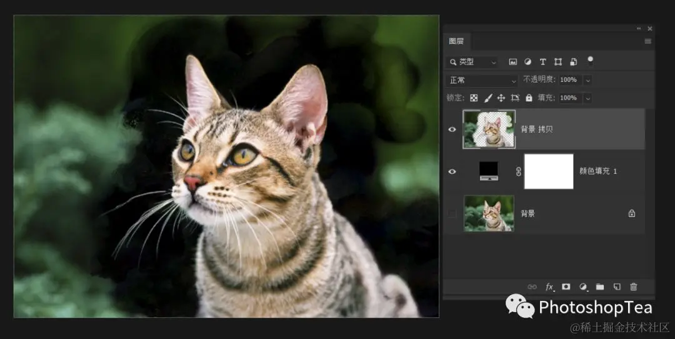
Task: Select the 背景 拷贝 layer thumbnail
Action: [x=489, y=129]
